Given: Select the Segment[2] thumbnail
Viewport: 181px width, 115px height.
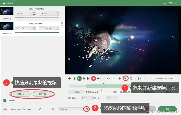Looking at the screenshot, I should pos(7,26).
